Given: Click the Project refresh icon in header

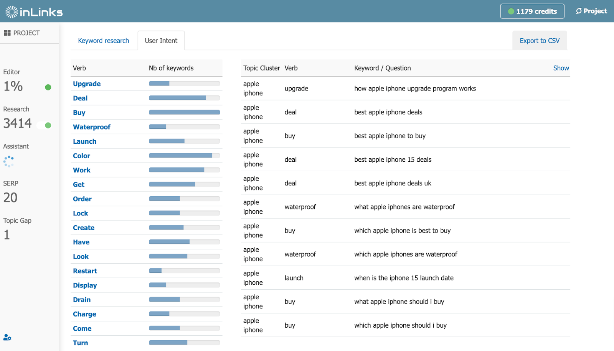Looking at the screenshot, I should click(x=579, y=11).
